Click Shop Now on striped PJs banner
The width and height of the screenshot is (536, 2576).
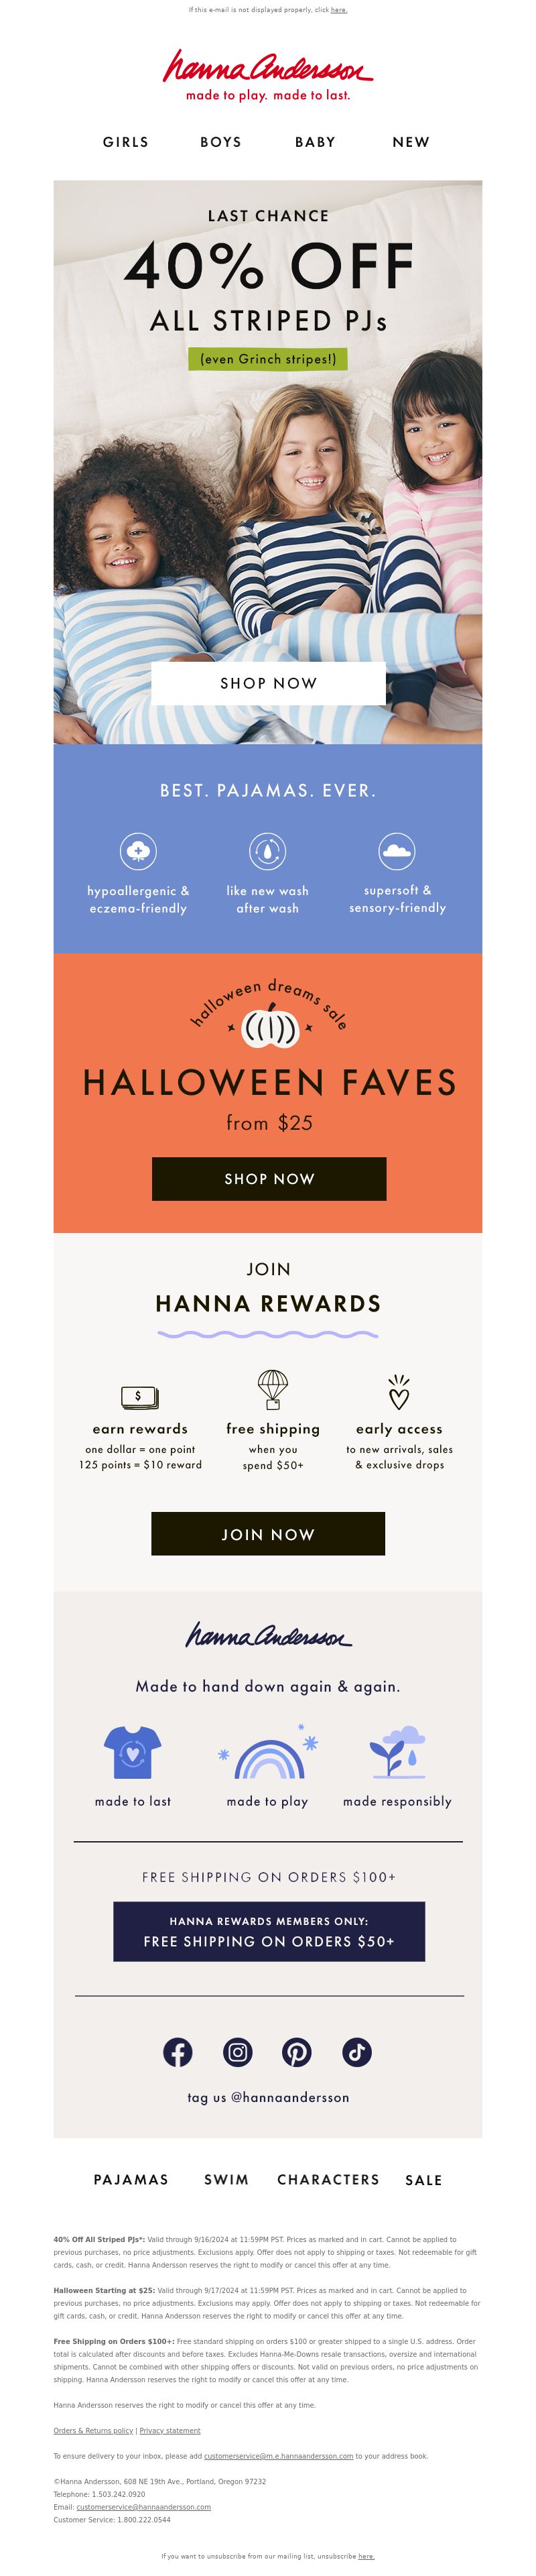pyautogui.click(x=268, y=683)
